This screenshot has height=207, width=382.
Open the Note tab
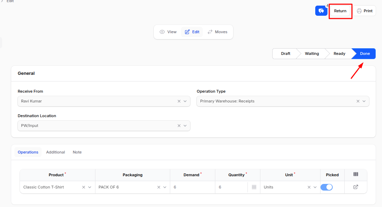pyautogui.click(x=77, y=152)
